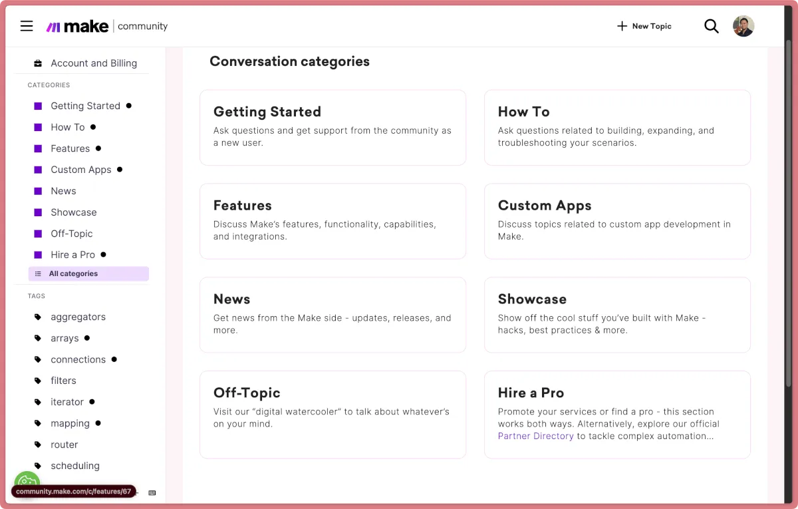This screenshot has height=509, width=798.
Task: Click tag icon next to router
Action: pyautogui.click(x=38, y=444)
